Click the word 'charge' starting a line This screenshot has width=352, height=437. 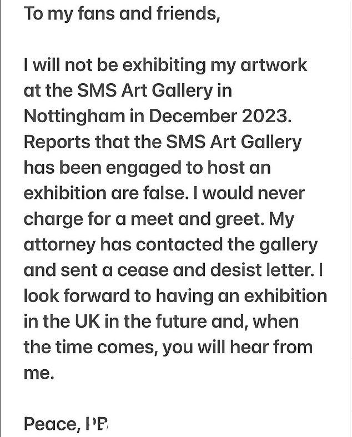53,220
